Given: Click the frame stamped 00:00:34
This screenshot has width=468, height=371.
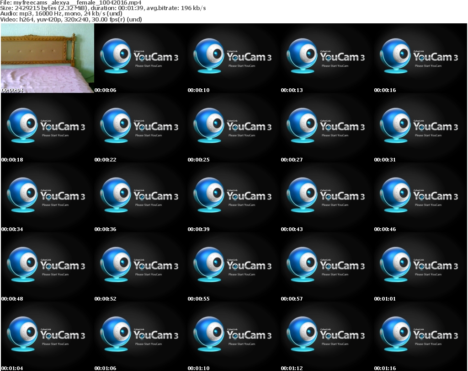Looking at the screenshot, I should click(x=48, y=198).
